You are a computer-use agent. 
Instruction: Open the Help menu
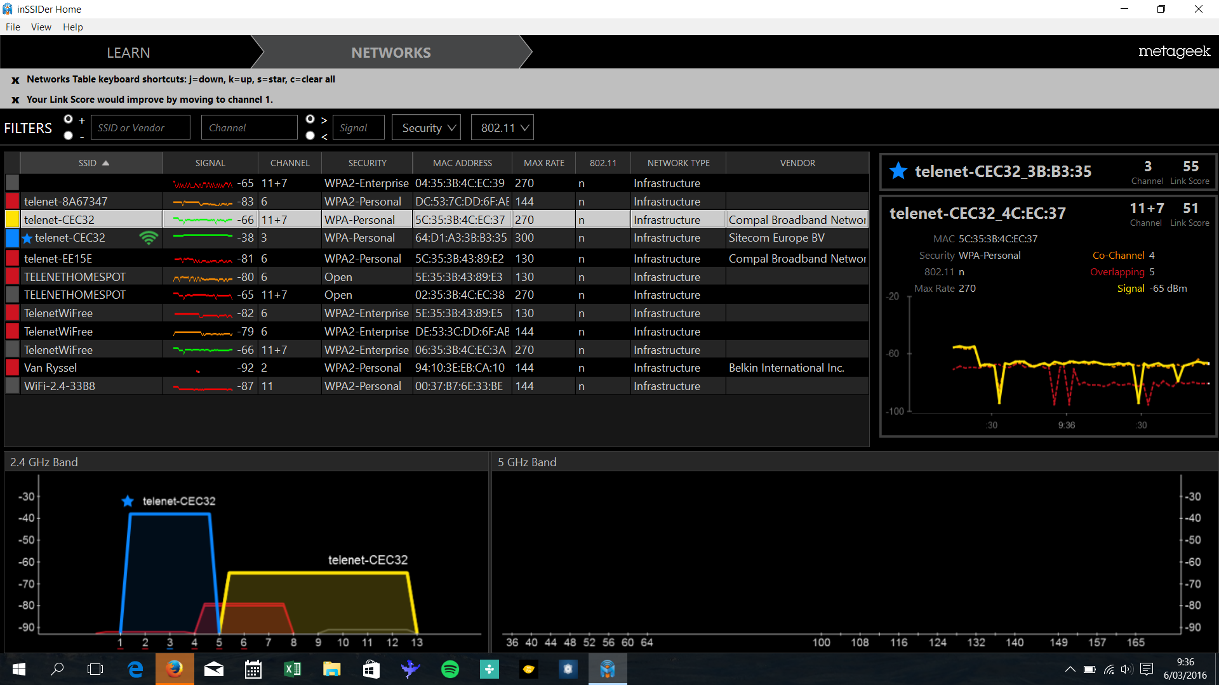coord(73,27)
